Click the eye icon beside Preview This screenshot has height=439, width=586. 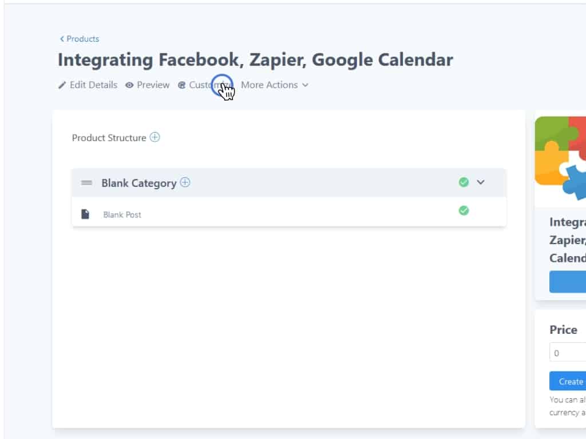[x=129, y=85]
